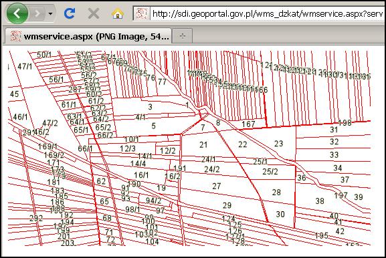The width and height of the screenshot is (386, 258).
Task: Click the site favicon beside the address bar
Action: [x=142, y=13]
